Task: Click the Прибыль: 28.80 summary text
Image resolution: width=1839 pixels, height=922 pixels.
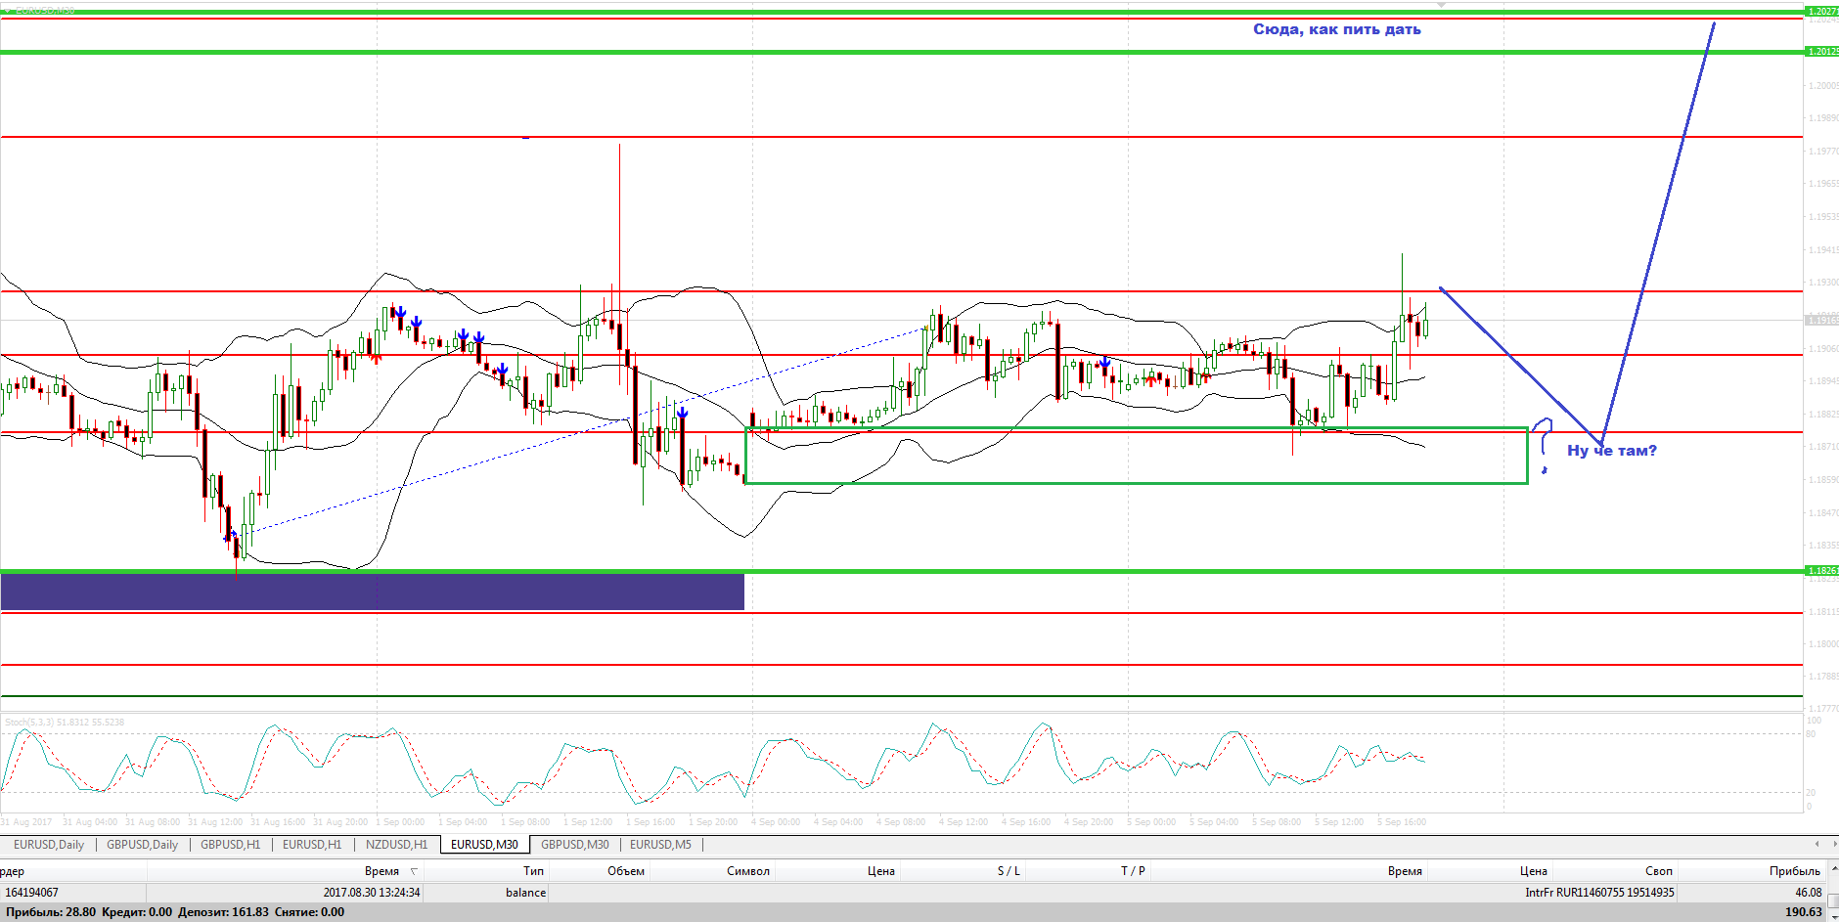Action: click(51, 912)
